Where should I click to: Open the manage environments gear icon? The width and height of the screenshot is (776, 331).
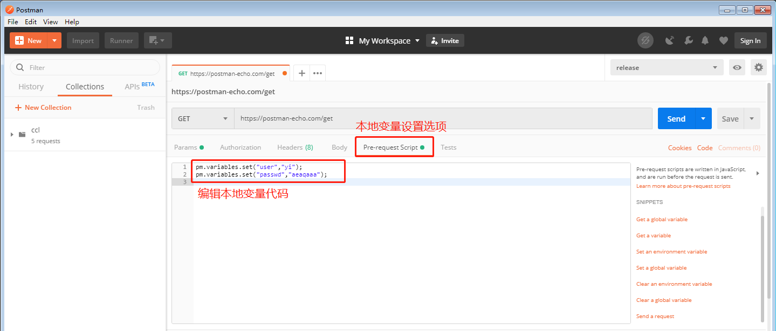[x=759, y=67]
